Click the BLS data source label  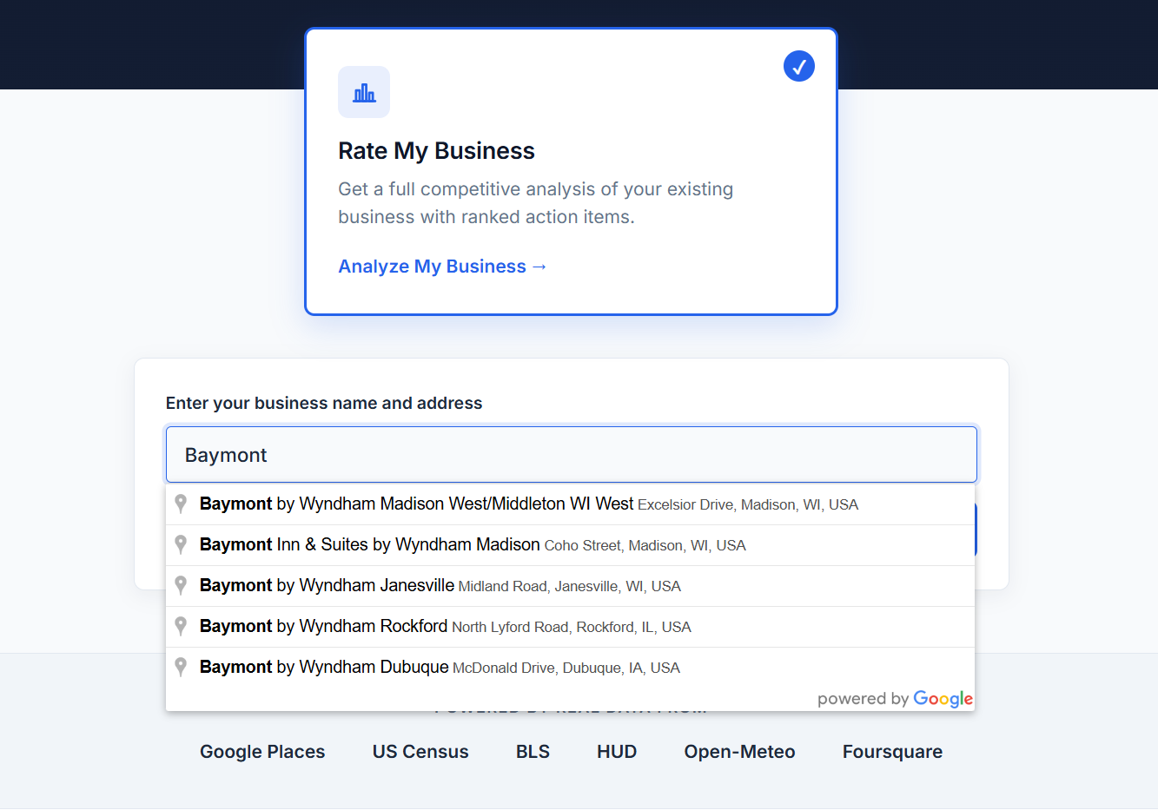coord(533,752)
